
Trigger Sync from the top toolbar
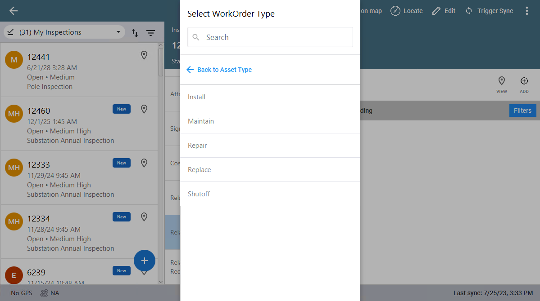click(x=489, y=11)
